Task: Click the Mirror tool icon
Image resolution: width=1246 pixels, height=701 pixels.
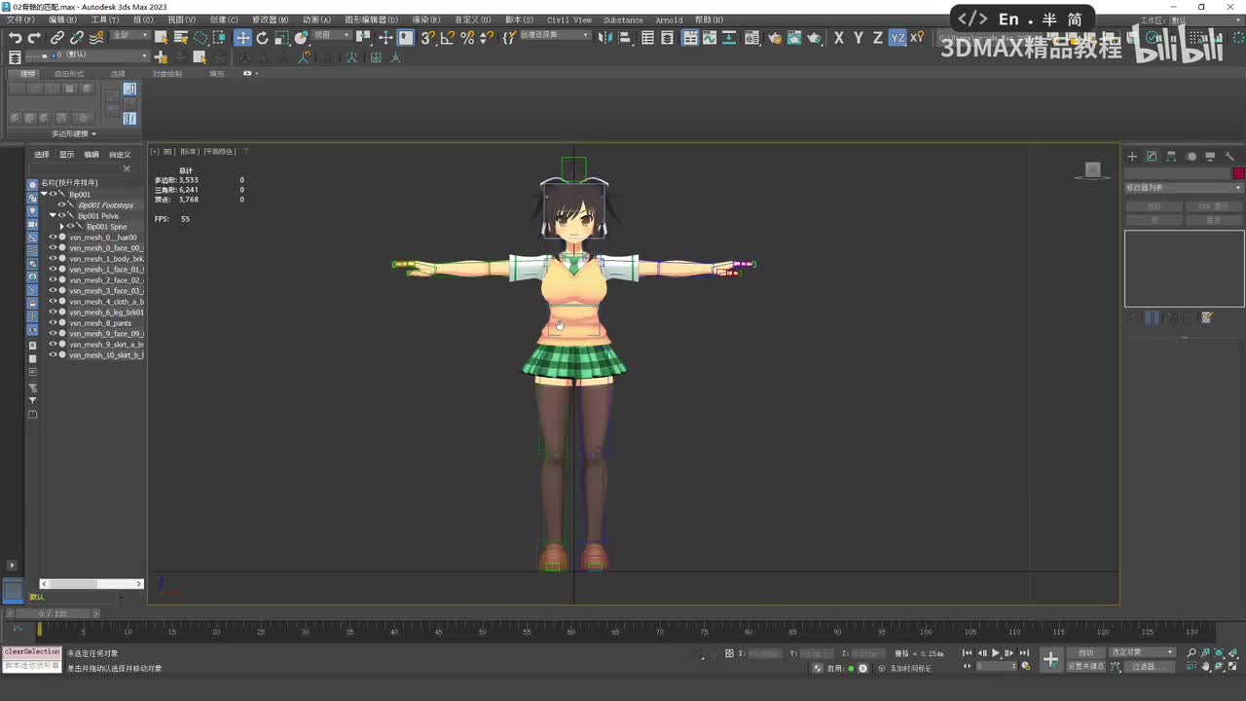Action: 605,38
